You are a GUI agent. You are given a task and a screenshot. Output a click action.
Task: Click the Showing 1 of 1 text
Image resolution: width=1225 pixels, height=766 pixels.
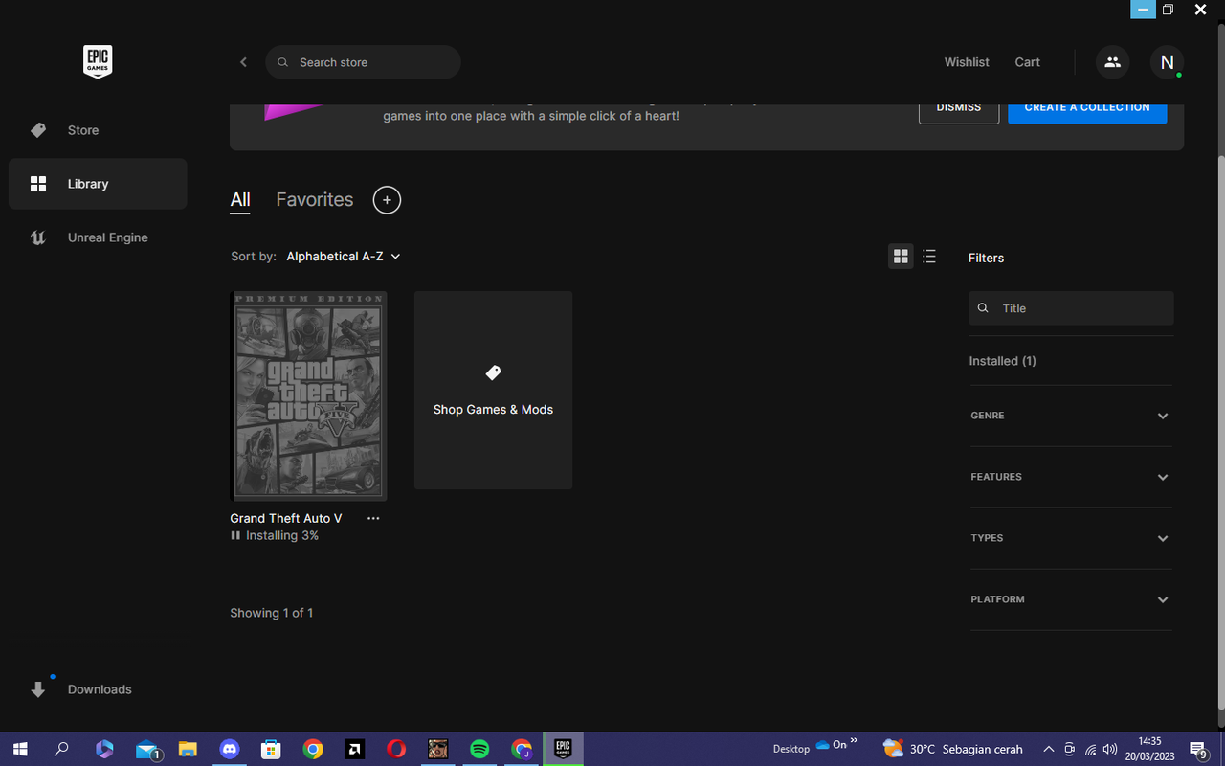[272, 613]
